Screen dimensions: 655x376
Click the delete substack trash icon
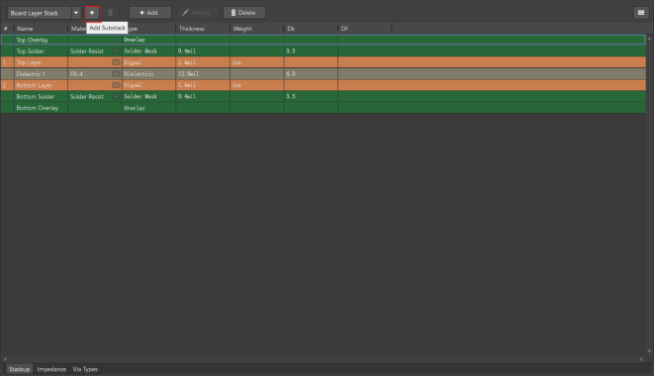pyautogui.click(x=110, y=13)
